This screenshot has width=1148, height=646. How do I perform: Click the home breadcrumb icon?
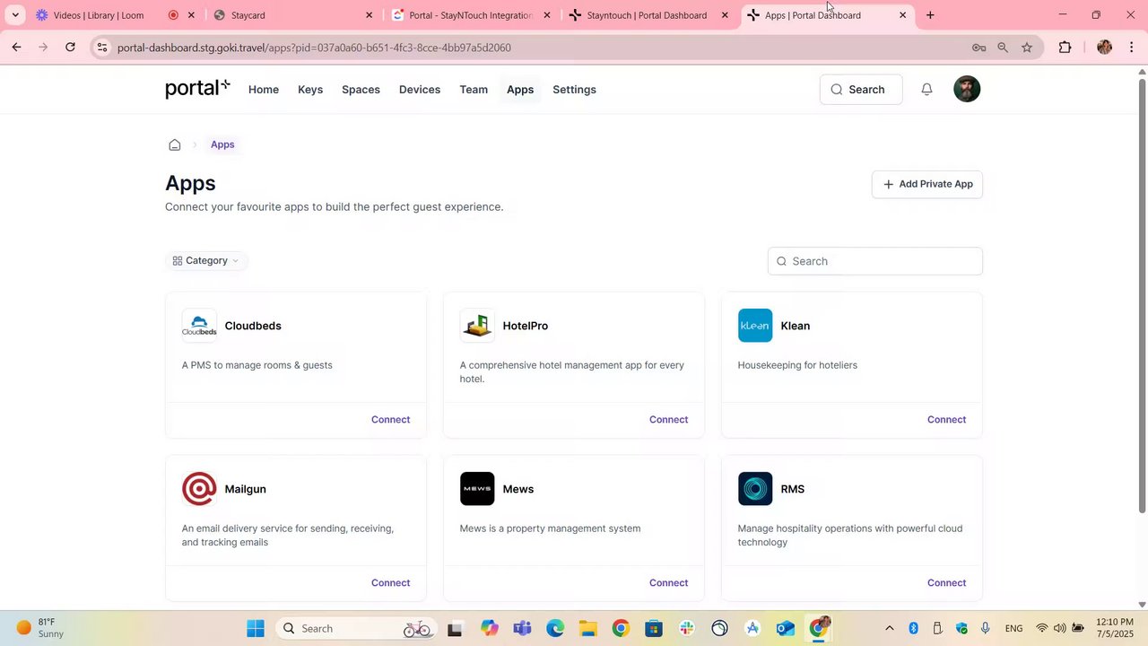(175, 144)
